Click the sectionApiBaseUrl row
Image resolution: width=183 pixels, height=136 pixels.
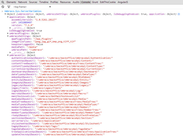52,118
